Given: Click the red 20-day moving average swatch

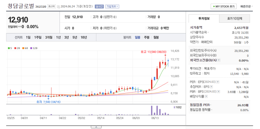Looking at the screenshot, I should pos(15,48).
